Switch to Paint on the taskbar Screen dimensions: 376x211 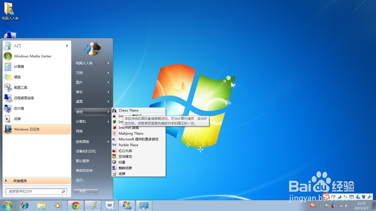point(92,206)
